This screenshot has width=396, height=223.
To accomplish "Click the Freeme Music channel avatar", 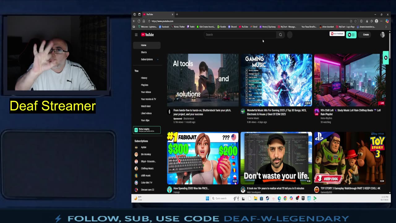I will click(243, 111).
